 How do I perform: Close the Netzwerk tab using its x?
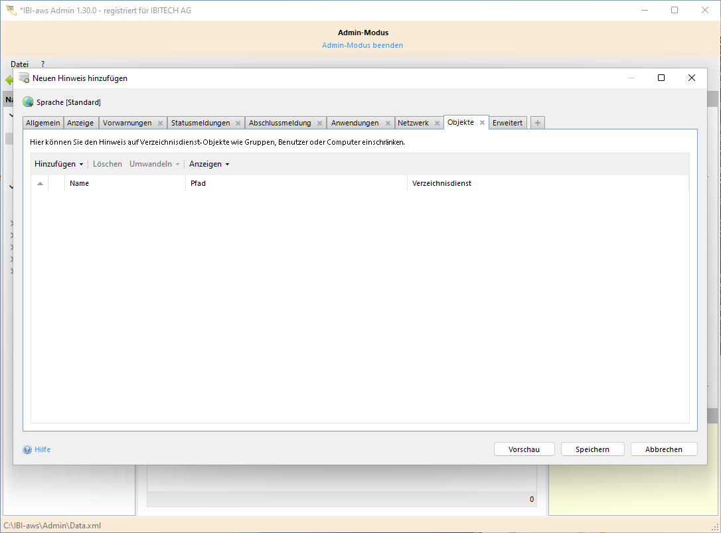coord(437,123)
